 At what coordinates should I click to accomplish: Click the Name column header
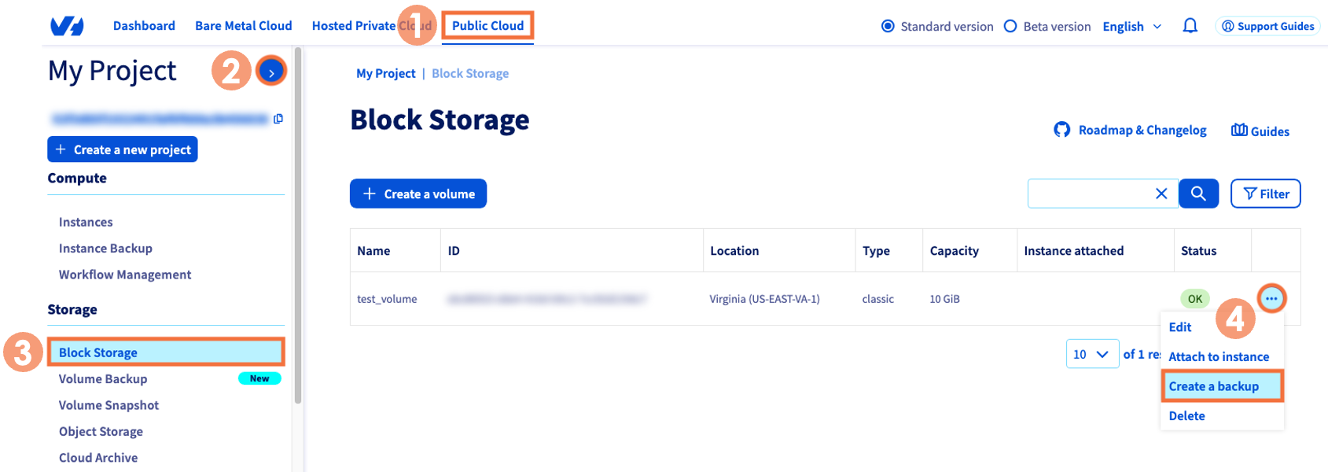pyautogui.click(x=373, y=251)
